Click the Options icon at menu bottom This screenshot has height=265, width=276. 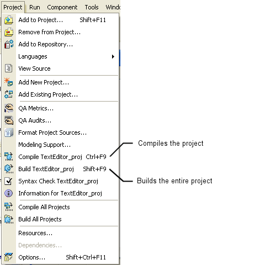[x=9, y=257]
